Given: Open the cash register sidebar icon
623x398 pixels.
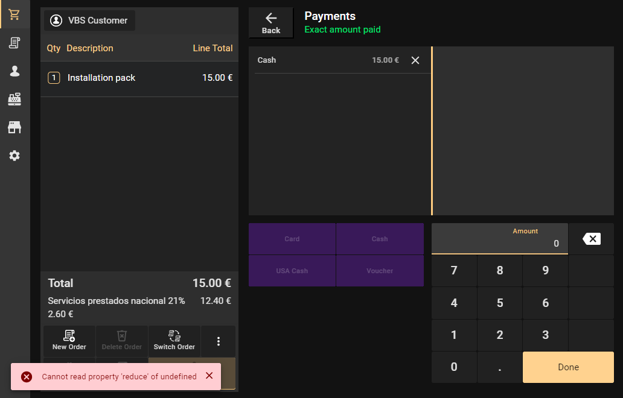Looking at the screenshot, I should (14, 99).
